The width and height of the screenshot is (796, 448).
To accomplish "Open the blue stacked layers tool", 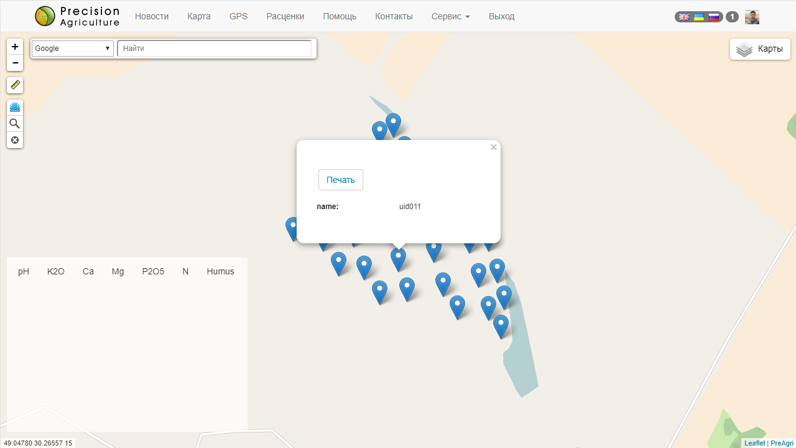I will (15, 108).
